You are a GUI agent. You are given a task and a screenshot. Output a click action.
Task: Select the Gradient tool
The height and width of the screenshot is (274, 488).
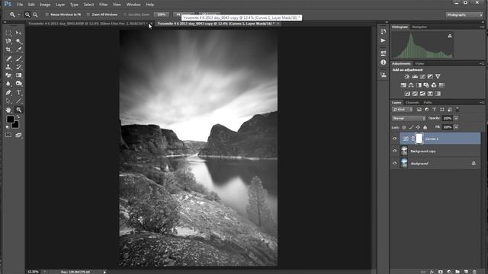click(x=18, y=75)
